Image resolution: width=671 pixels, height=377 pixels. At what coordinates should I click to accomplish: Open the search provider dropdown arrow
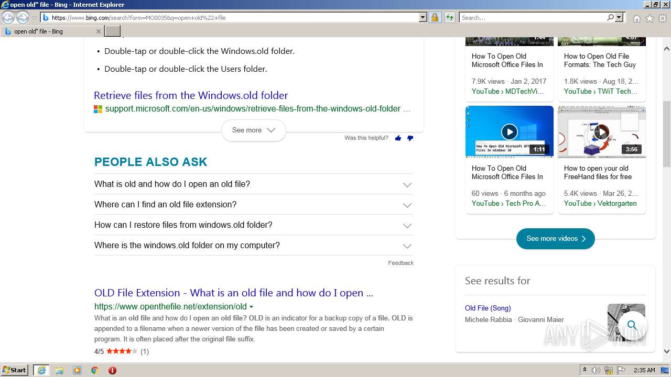[x=619, y=17]
